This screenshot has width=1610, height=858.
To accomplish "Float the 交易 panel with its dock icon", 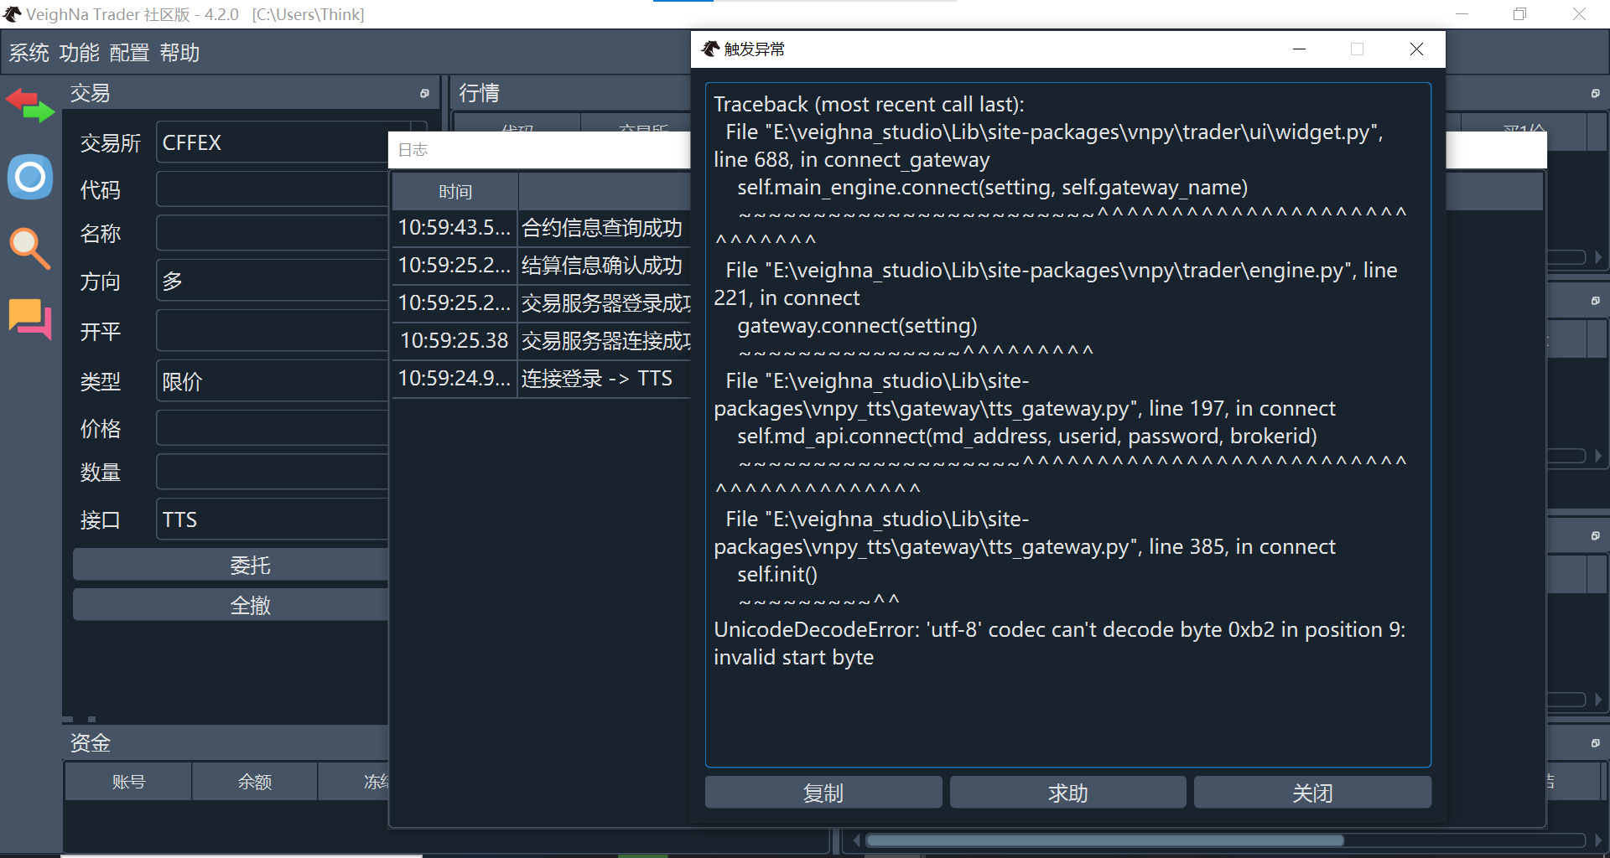I will (x=424, y=94).
